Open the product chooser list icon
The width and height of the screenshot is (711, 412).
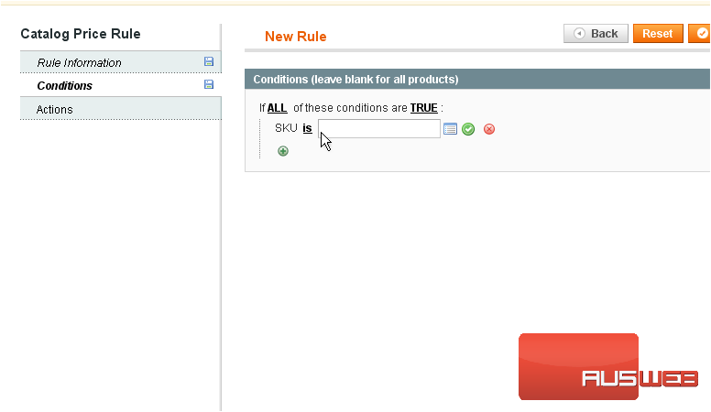pyautogui.click(x=450, y=129)
